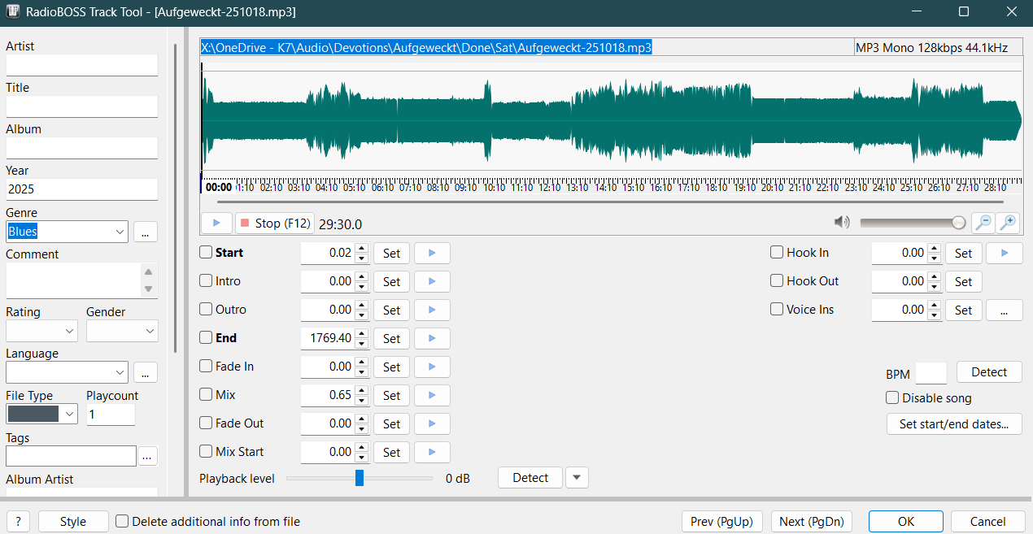Preview playback from the Mix point
Image resolution: width=1033 pixels, height=534 pixels.
[432, 395]
